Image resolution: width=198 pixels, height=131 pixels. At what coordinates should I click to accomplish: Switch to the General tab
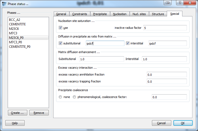point(61,14)
